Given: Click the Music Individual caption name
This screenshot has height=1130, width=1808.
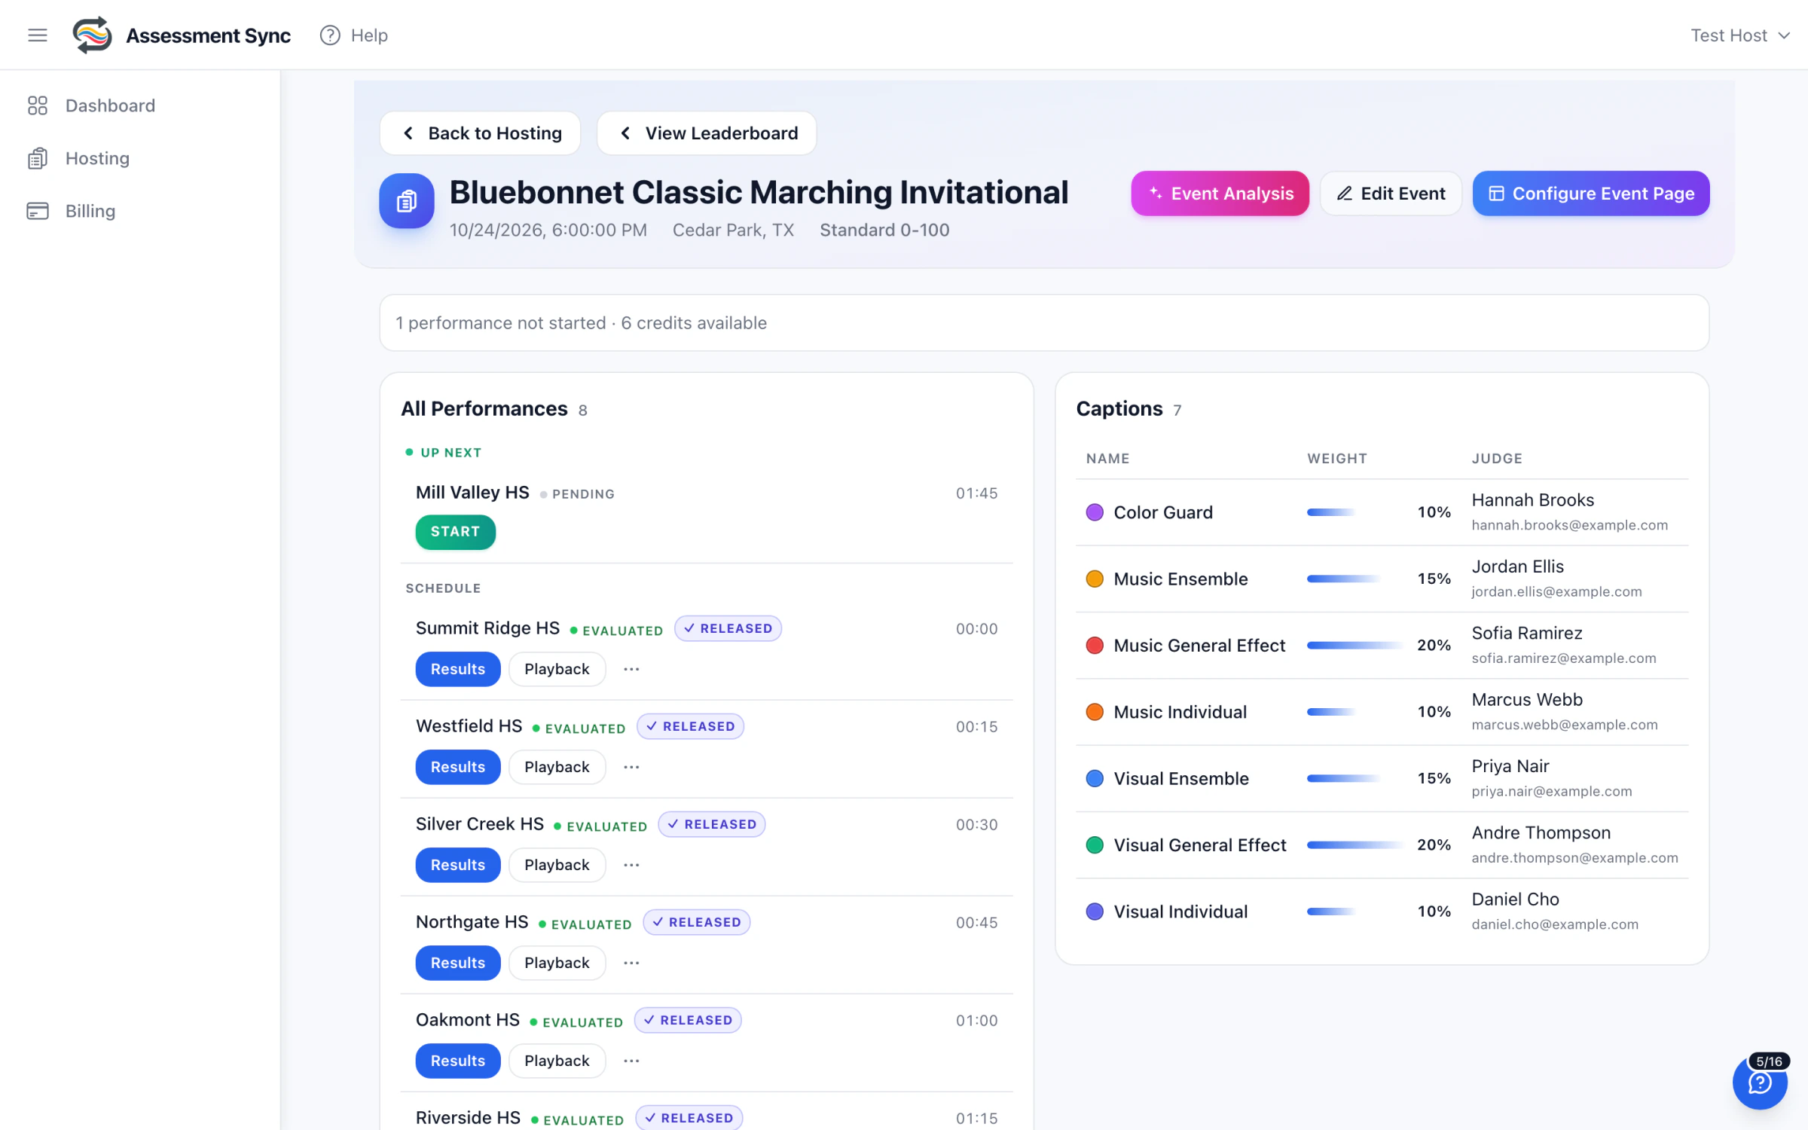Looking at the screenshot, I should (1180, 712).
